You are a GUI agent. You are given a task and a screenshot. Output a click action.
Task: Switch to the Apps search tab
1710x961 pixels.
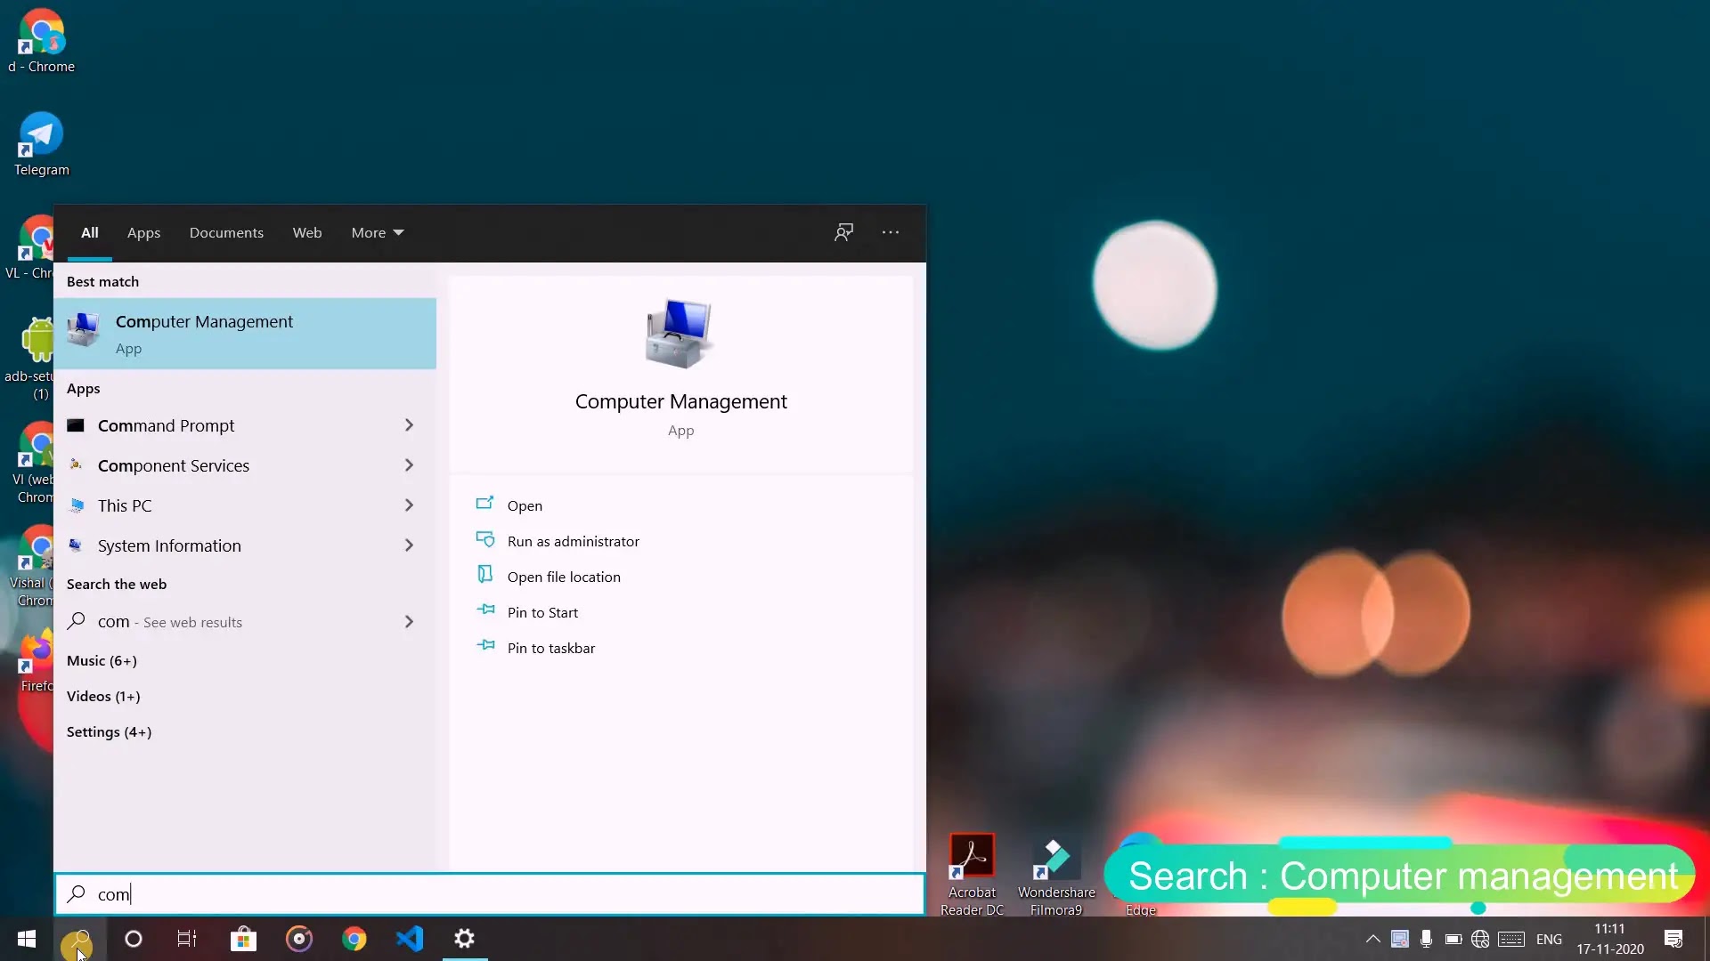pyautogui.click(x=143, y=232)
